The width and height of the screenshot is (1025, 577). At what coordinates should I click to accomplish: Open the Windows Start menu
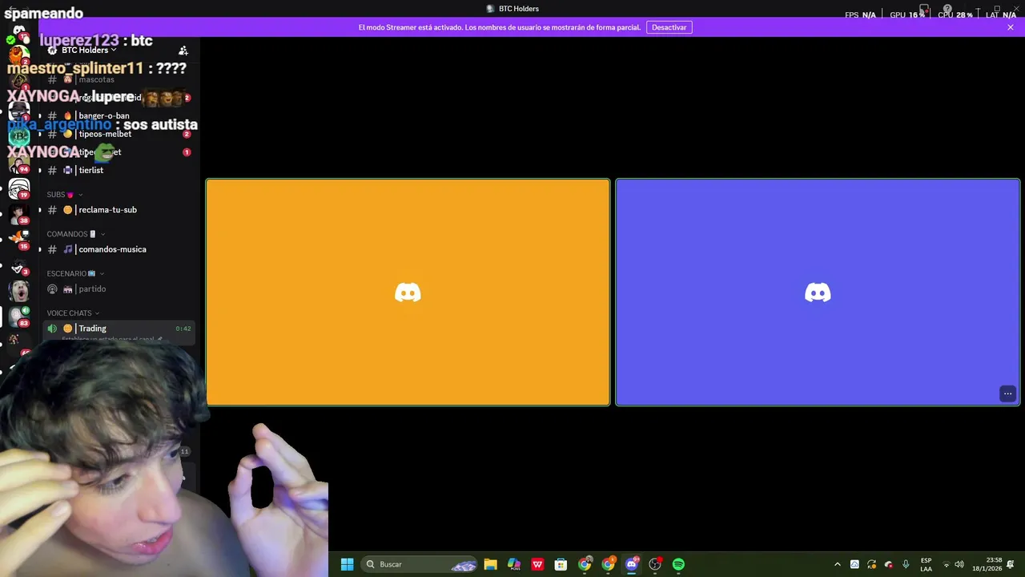click(x=347, y=564)
